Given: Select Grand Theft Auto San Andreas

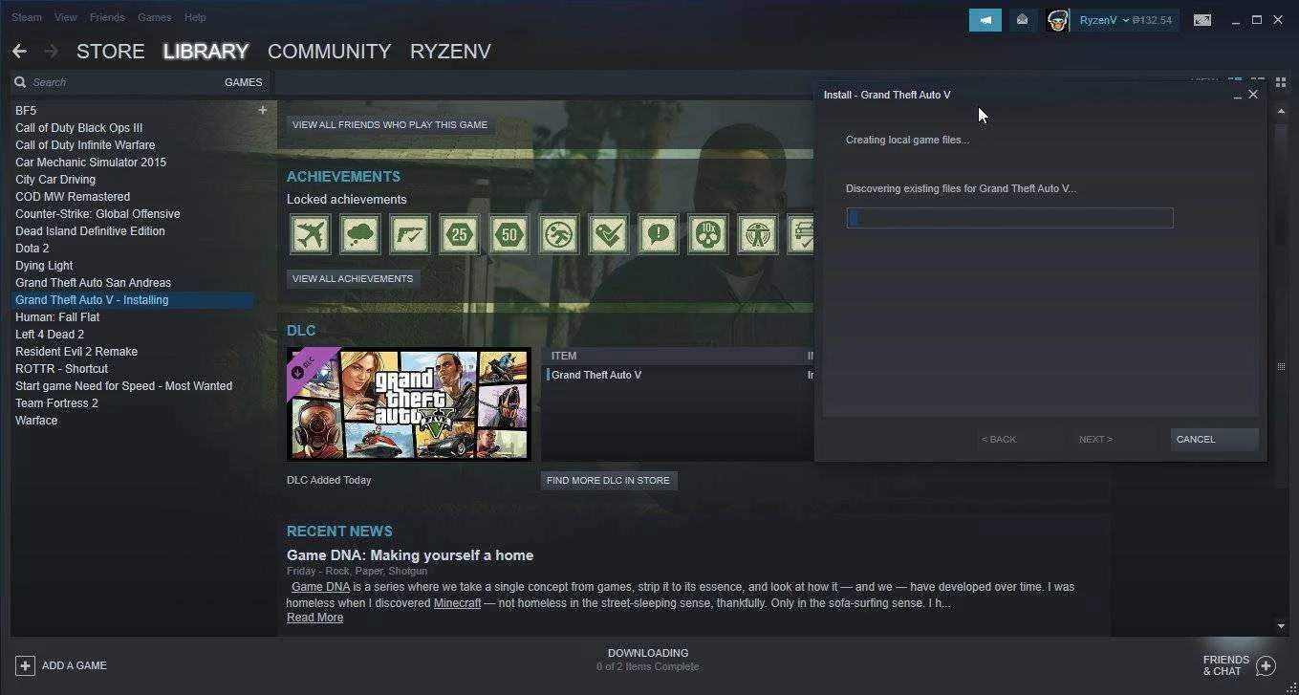Looking at the screenshot, I should click(x=93, y=283).
